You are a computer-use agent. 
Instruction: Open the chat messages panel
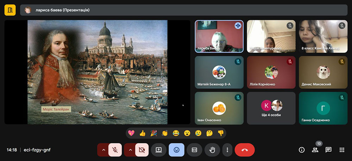(x=328, y=150)
